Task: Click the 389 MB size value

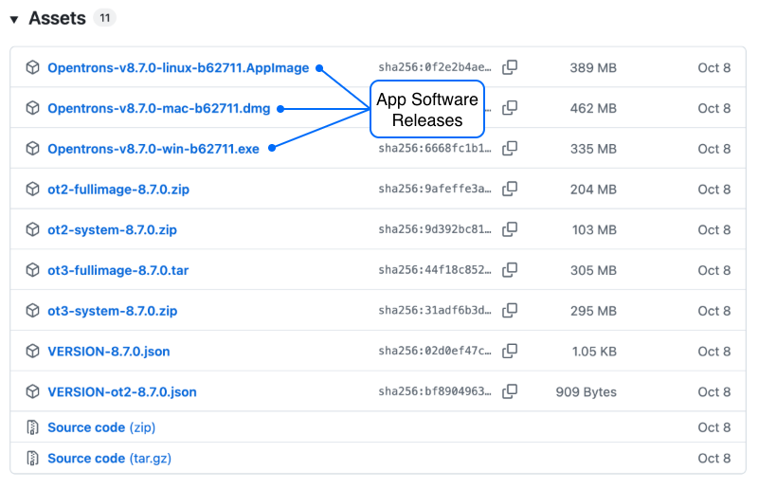Action: [x=593, y=67]
